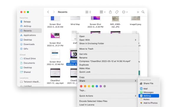Select Screen Shot 2022-0...07.48 PM file
The width and height of the screenshot is (177, 107).
(x=55, y=58)
